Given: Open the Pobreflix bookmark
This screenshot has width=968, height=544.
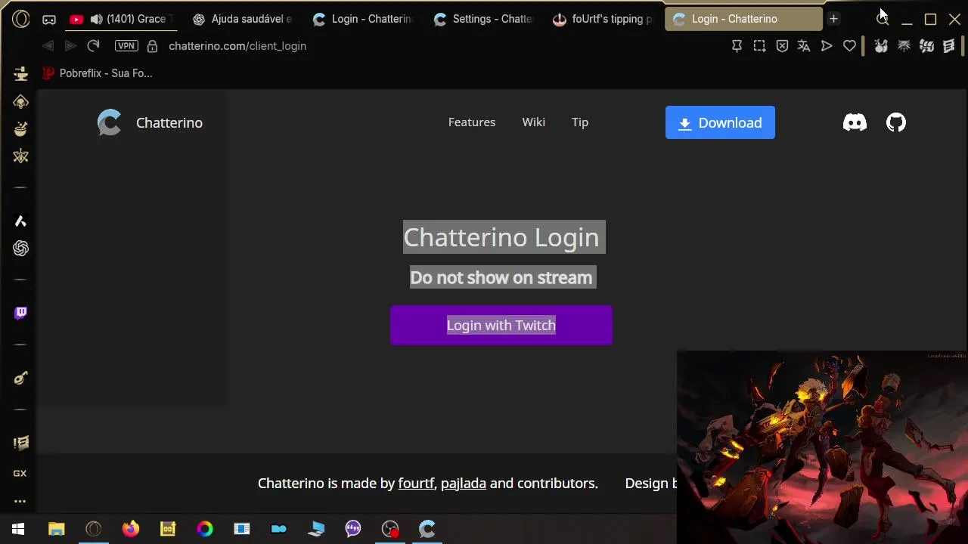Looking at the screenshot, I should 98,73.
